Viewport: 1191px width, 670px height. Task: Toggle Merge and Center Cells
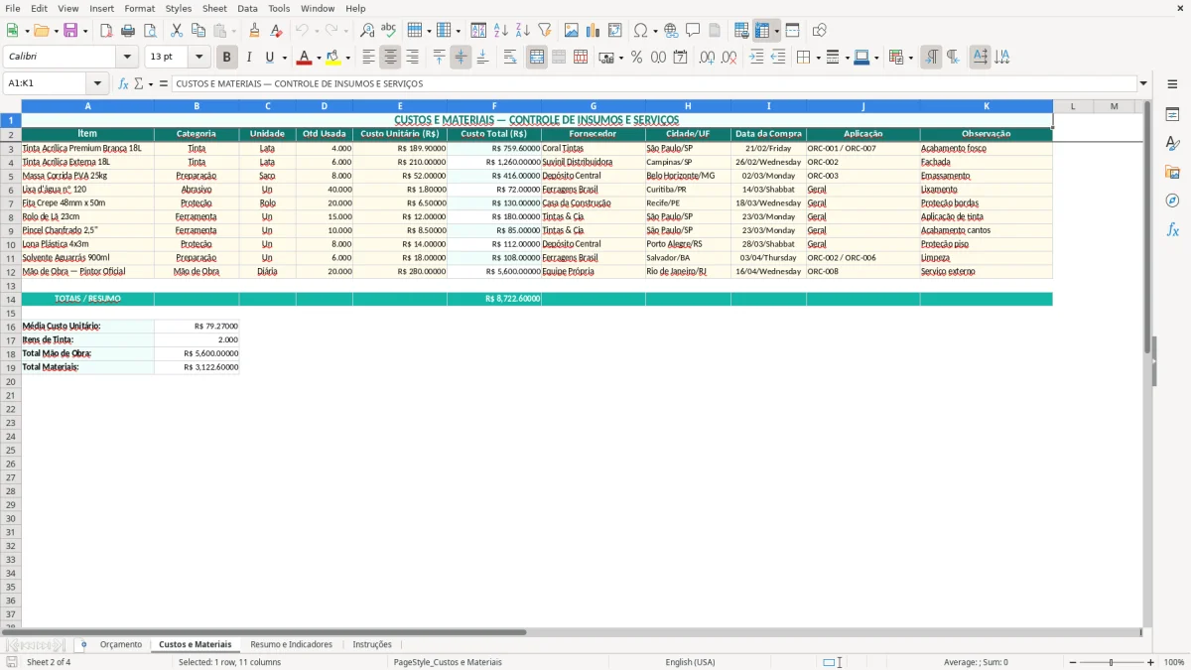(537, 58)
